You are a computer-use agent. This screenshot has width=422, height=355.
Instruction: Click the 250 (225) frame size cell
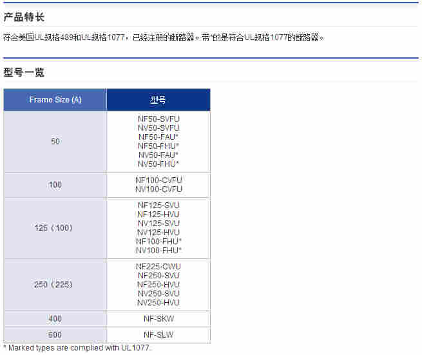[x=55, y=285]
